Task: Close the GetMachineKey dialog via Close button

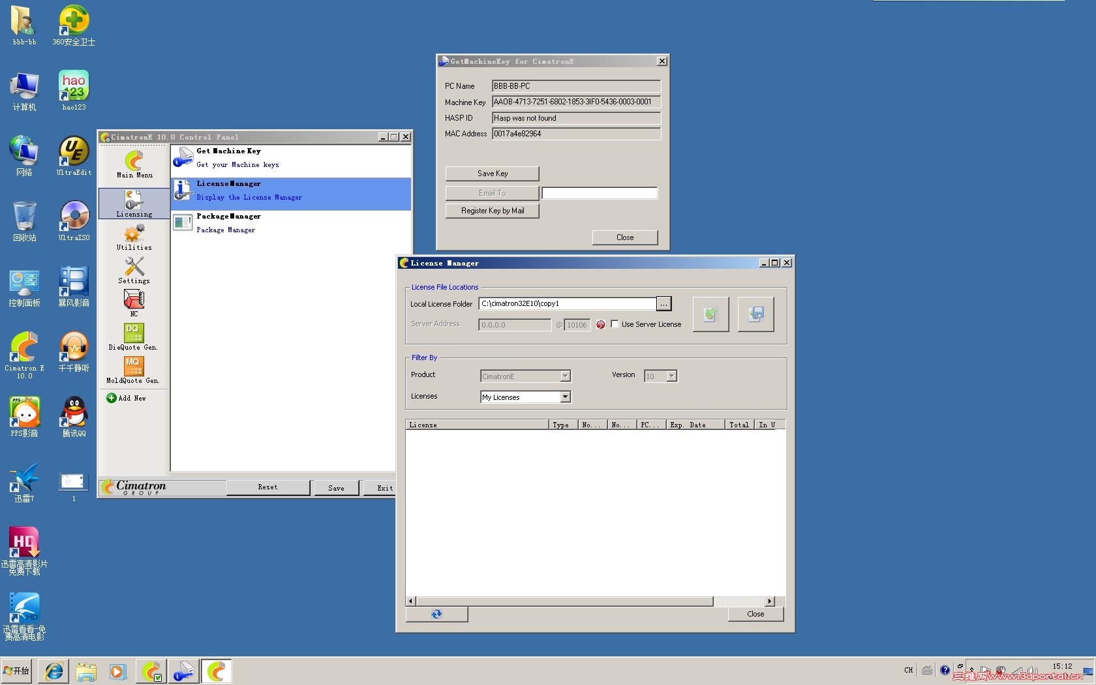Action: pos(625,237)
